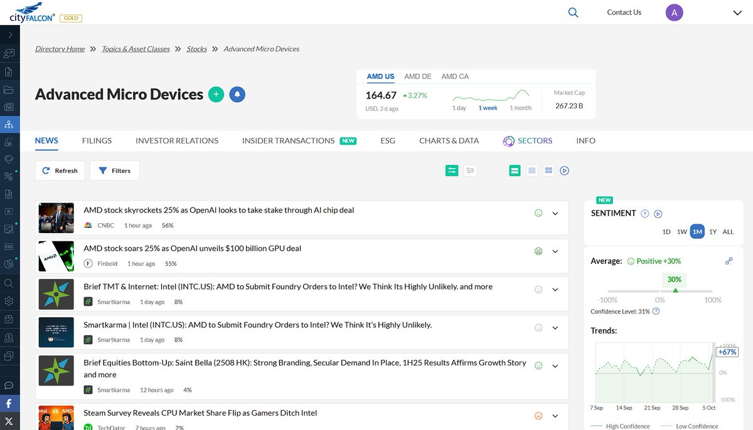753x430 pixels.
Task: Click the Facebook icon in the left sidebar
Action: (9, 404)
